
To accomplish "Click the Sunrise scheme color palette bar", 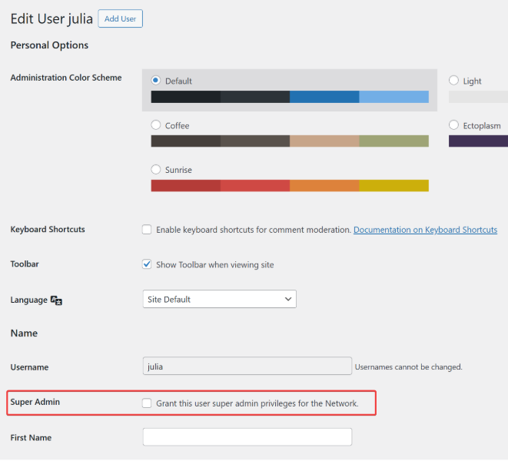I will pos(290,186).
